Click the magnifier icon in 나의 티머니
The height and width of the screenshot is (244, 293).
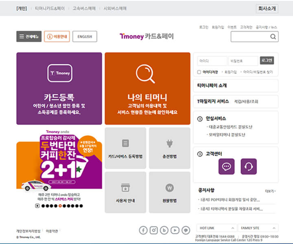(145, 74)
